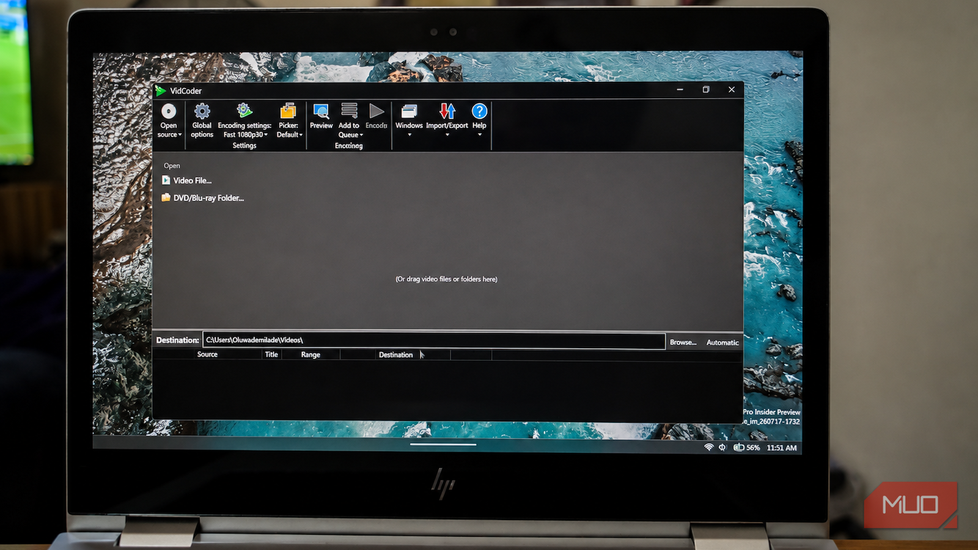Click the Destination path text field
The image size is (978, 550).
434,340
